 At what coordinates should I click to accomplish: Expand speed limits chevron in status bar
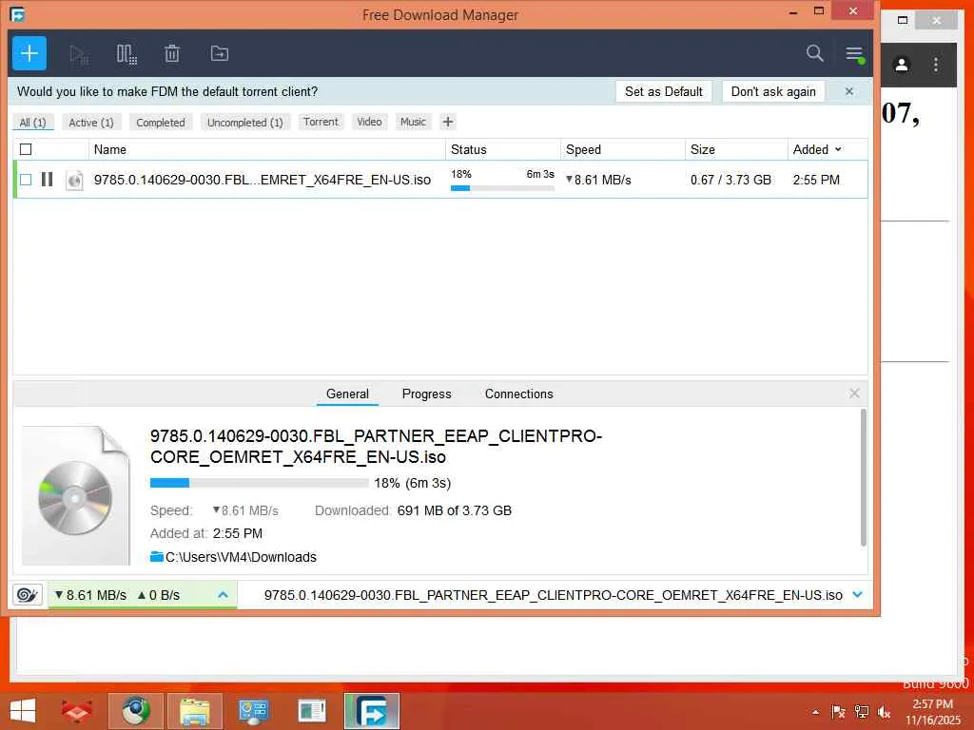(x=223, y=595)
